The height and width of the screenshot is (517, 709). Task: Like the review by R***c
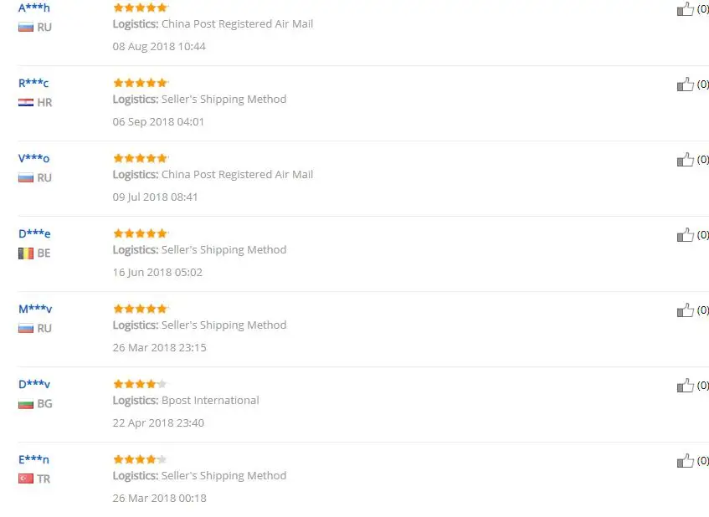685,84
